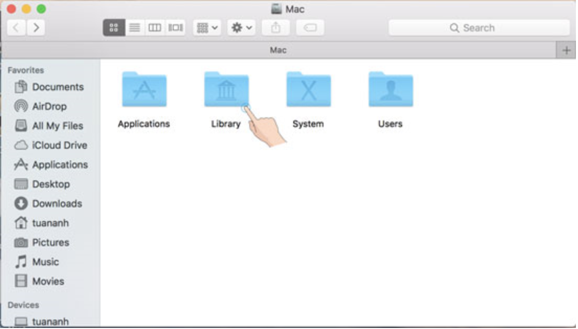The image size is (578, 329).
Task: Click the Pictures camera icon
Action: click(x=20, y=243)
